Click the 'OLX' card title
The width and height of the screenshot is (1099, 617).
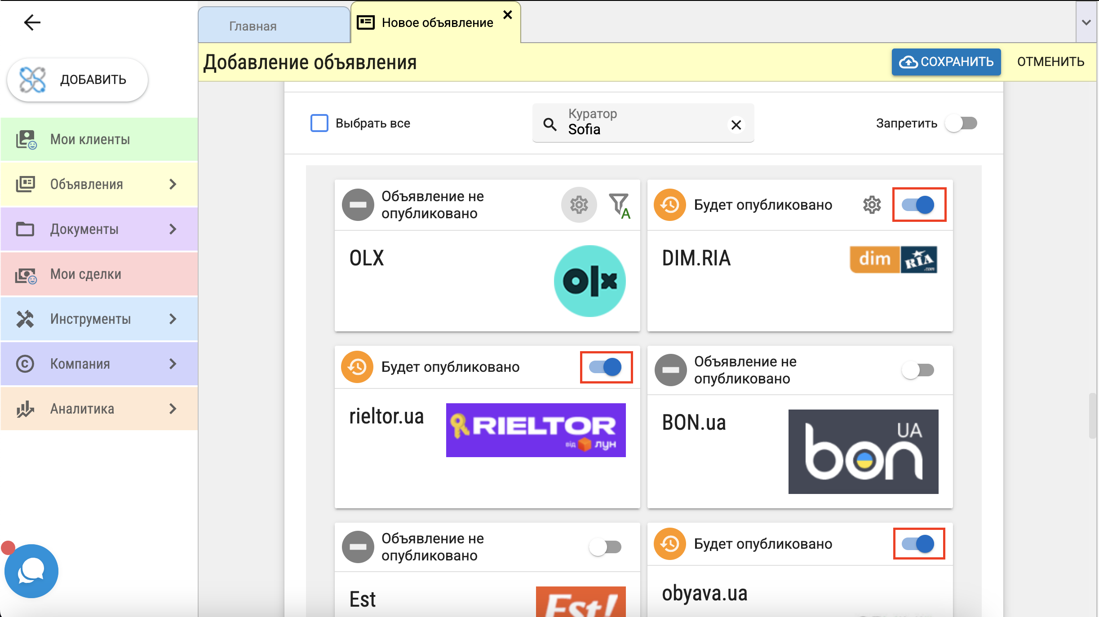[367, 258]
